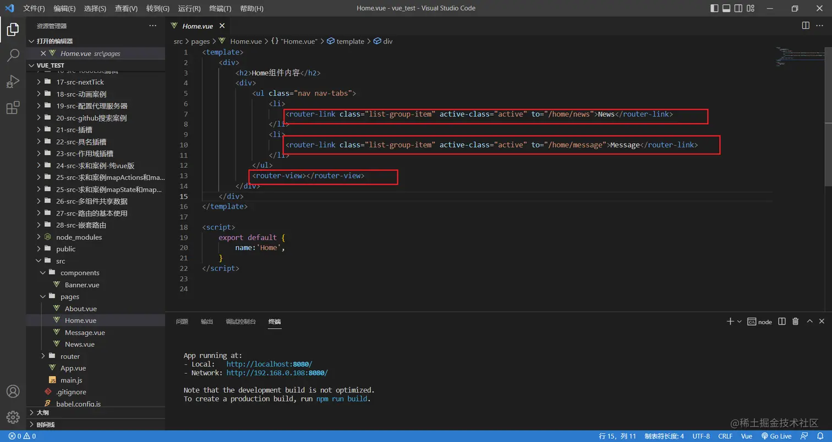Collapse the VUE_TEST root folder
The width and height of the screenshot is (832, 442).
pos(96,65)
